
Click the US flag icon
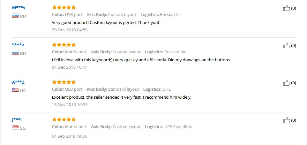click(15, 90)
